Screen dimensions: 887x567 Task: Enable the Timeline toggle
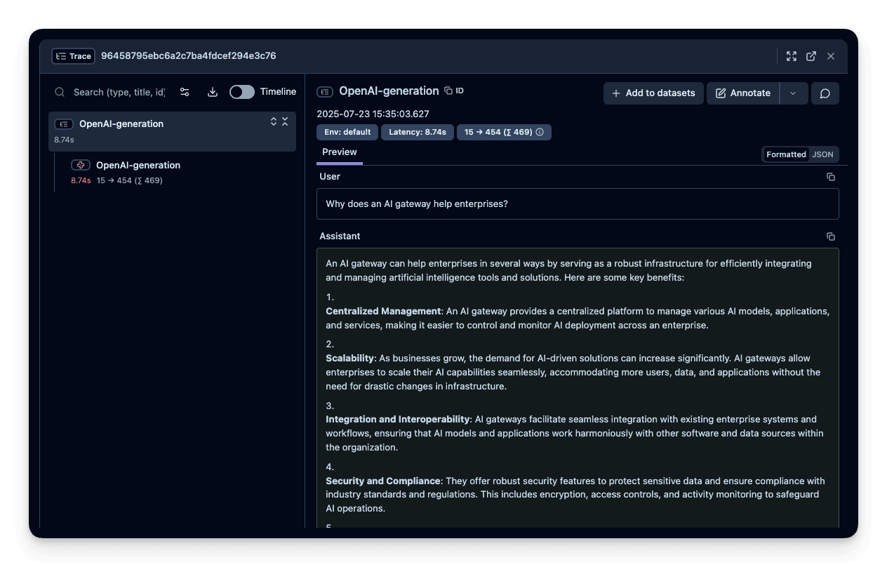(x=242, y=92)
